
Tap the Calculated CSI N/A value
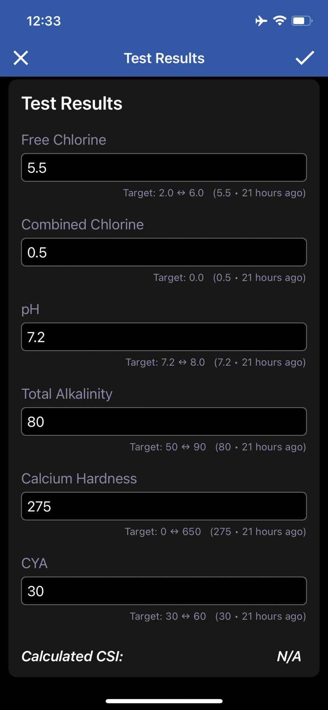[x=289, y=656]
